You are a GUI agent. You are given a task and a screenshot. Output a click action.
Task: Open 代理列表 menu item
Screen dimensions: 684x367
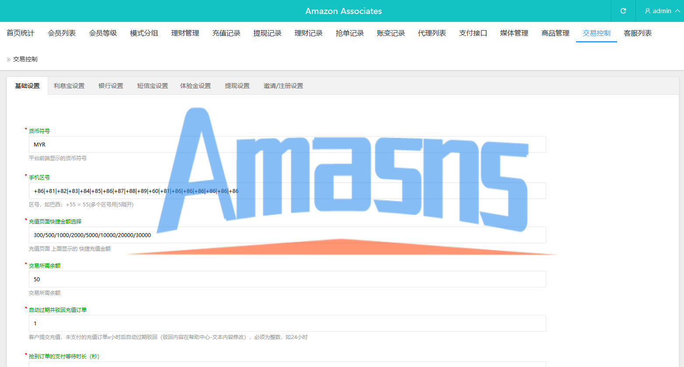coord(432,33)
